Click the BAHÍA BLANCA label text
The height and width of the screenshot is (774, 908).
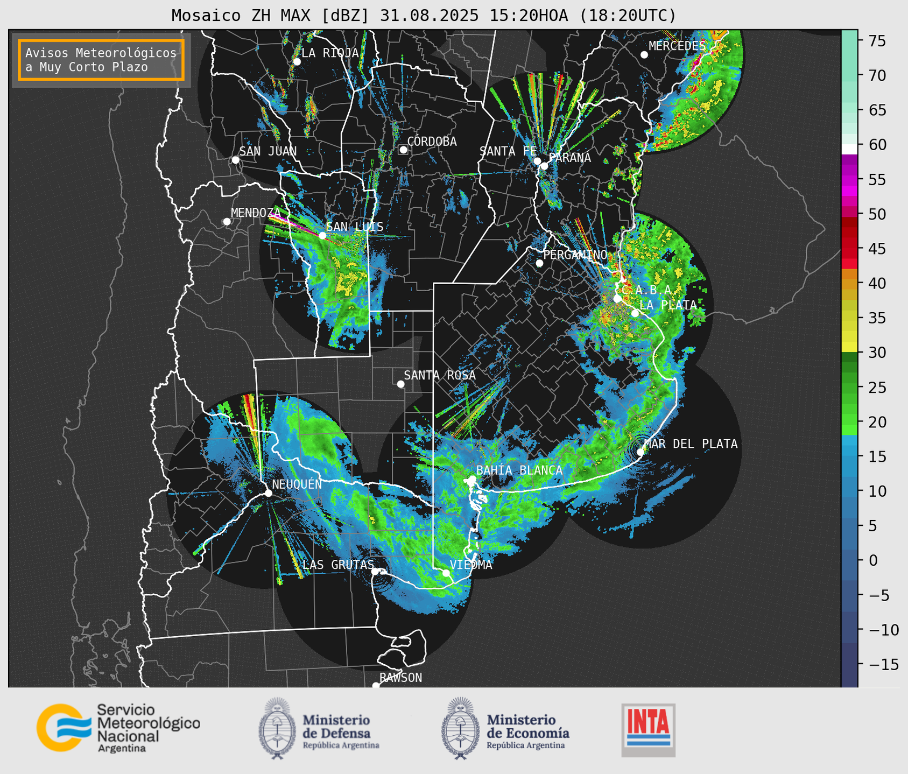[519, 470]
